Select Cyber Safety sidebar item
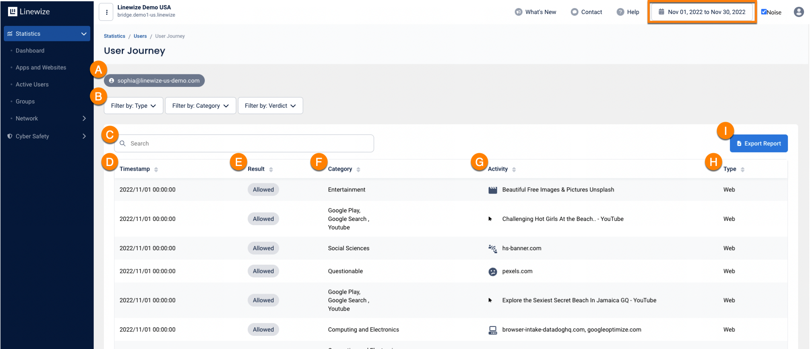 [32, 136]
